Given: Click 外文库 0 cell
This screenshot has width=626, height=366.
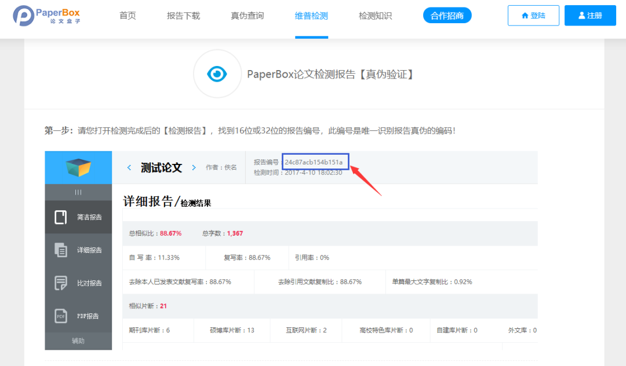Looking at the screenshot, I should pyautogui.click(x=522, y=330).
